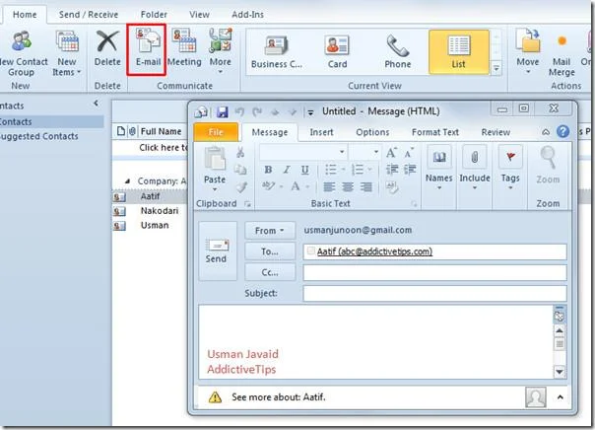Open font size dropdown

tap(376, 152)
